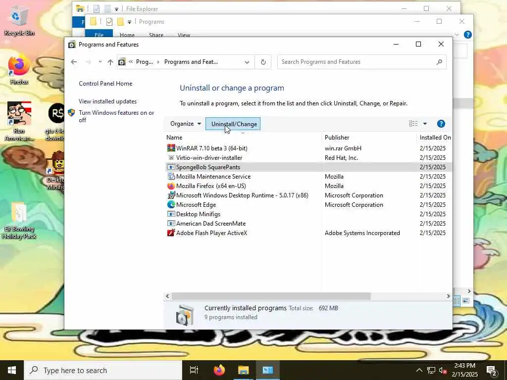Select the Run American Dad desktop shortcut
Screen dimensions: 507x380
[19, 122]
